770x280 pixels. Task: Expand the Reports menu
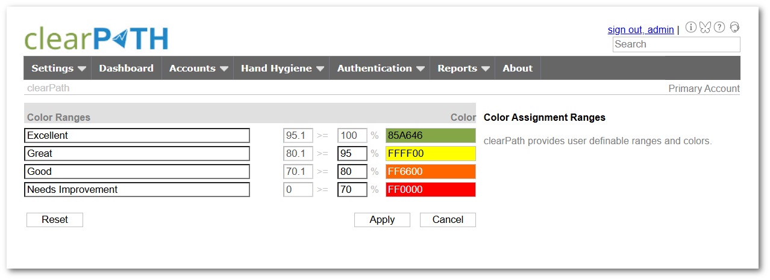click(x=463, y=68)
